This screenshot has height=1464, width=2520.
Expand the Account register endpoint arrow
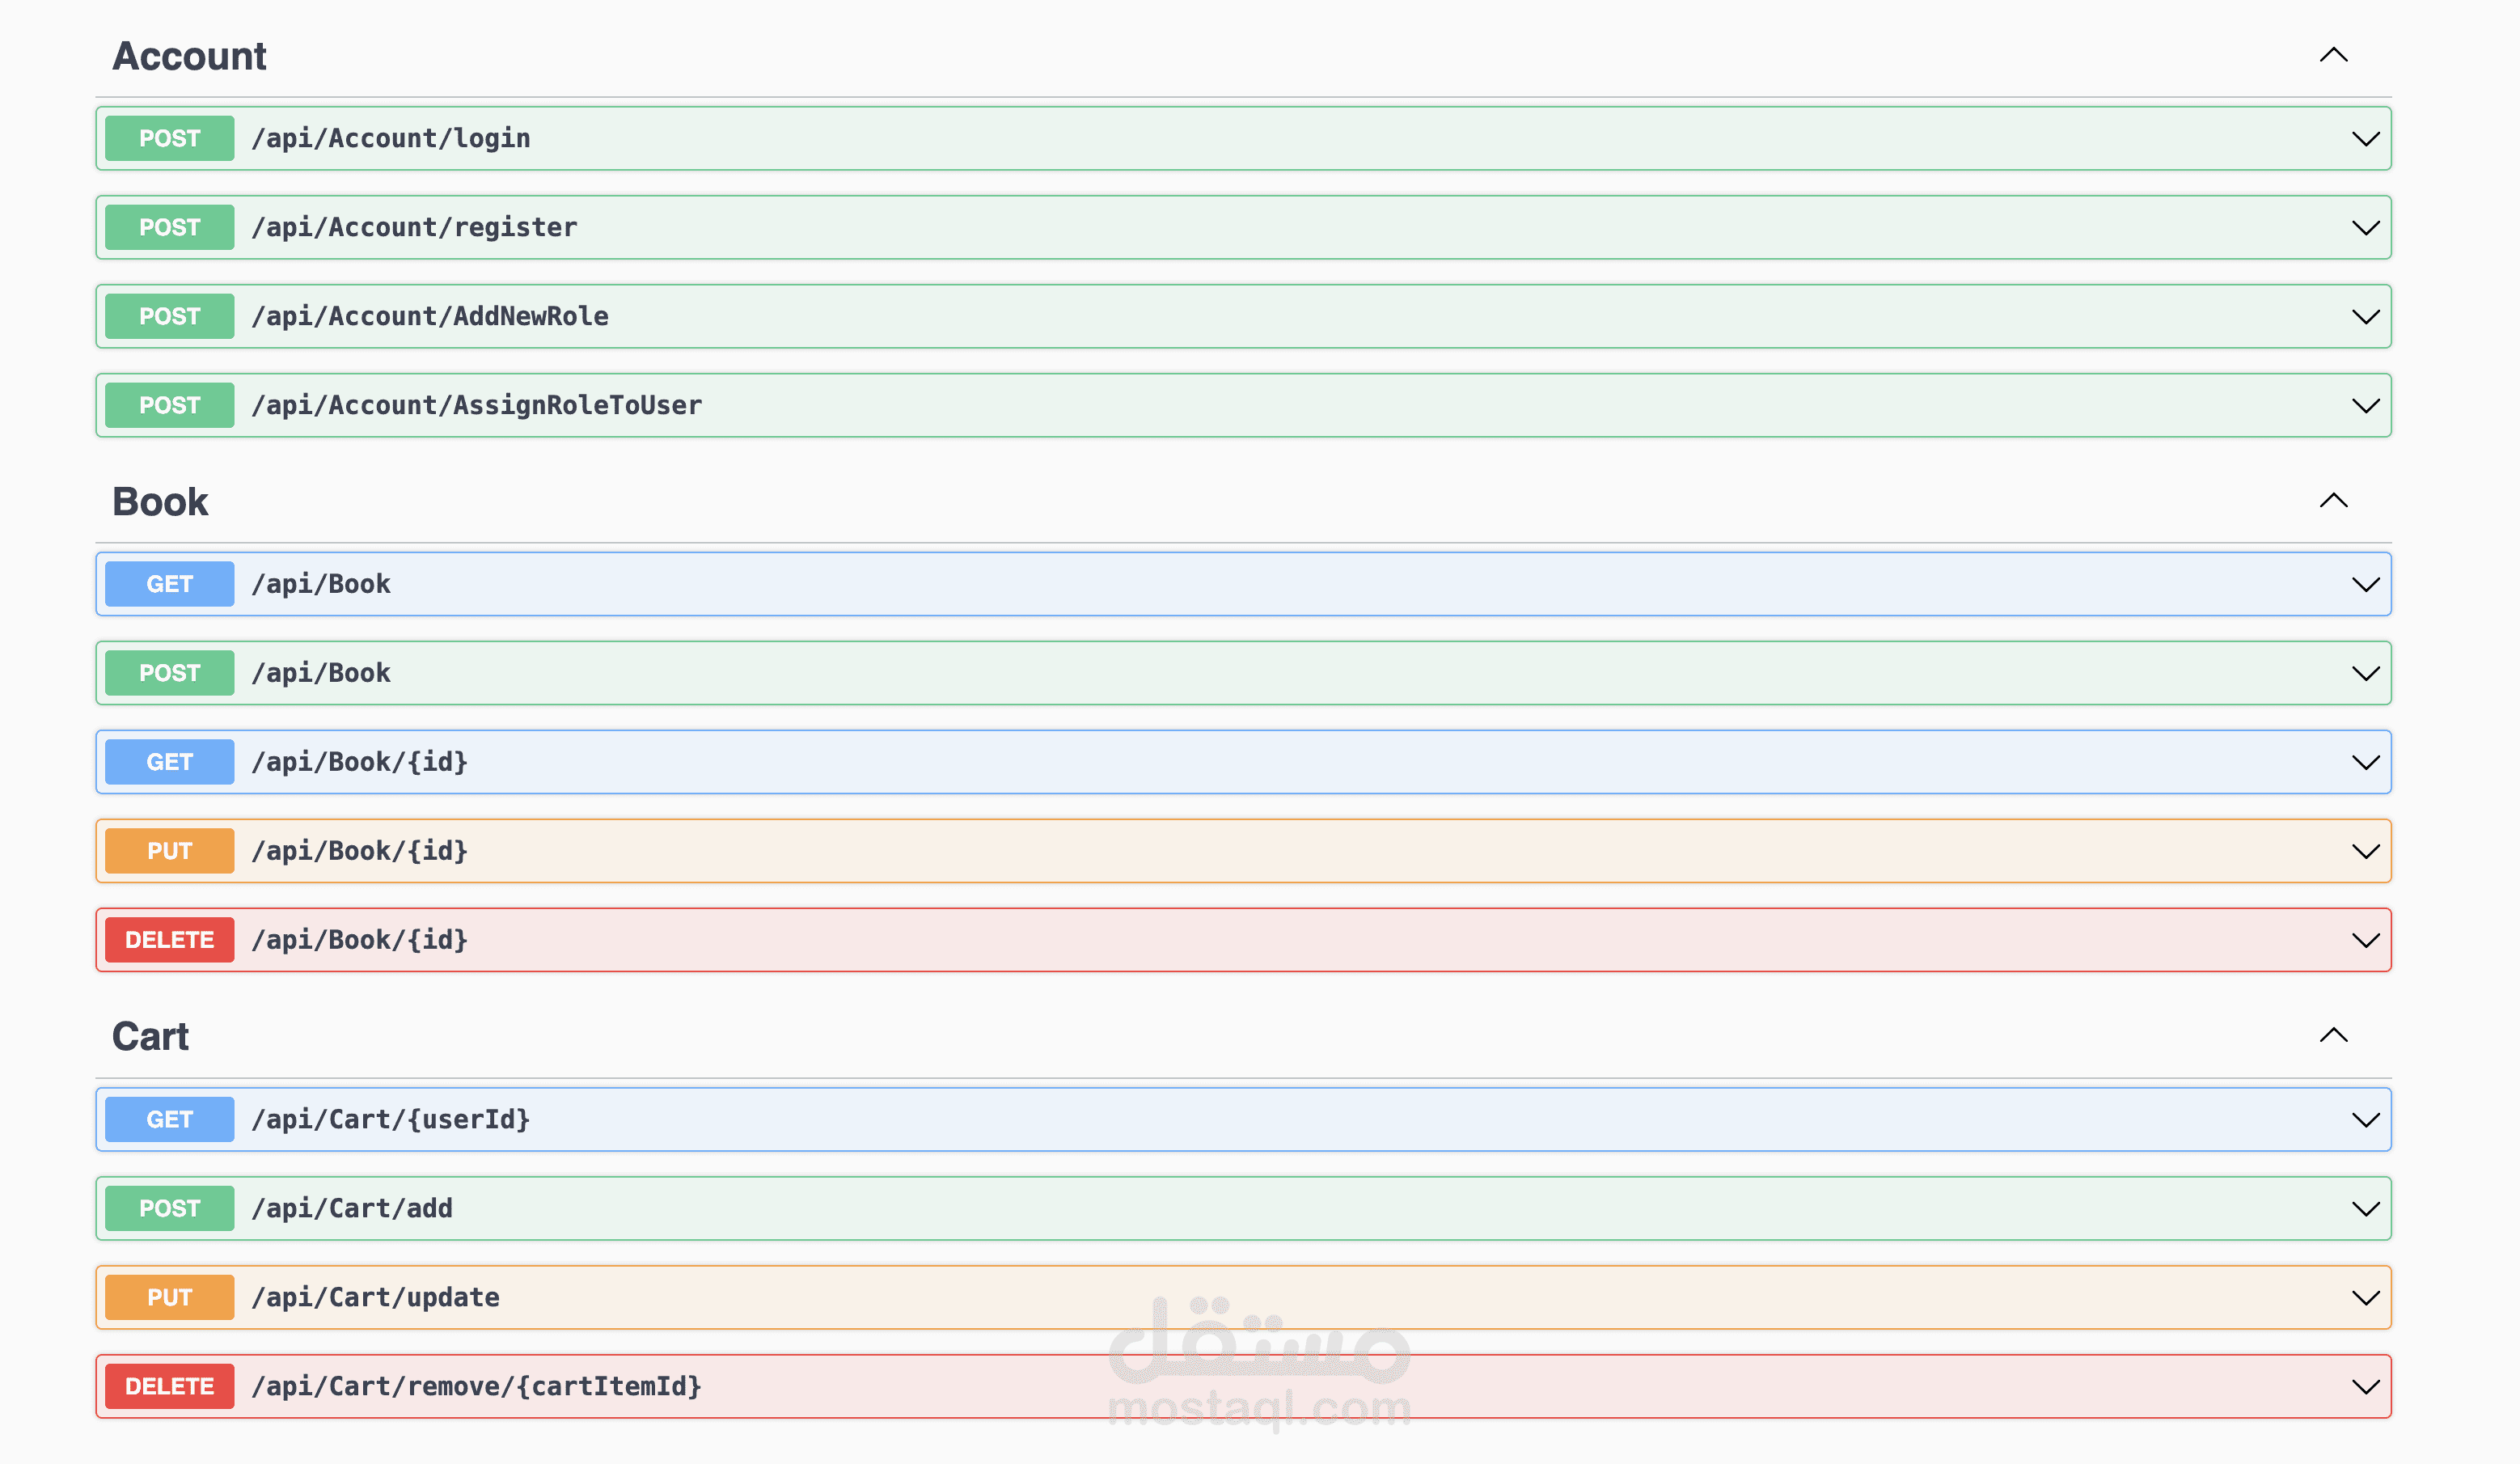[2365, 228]
